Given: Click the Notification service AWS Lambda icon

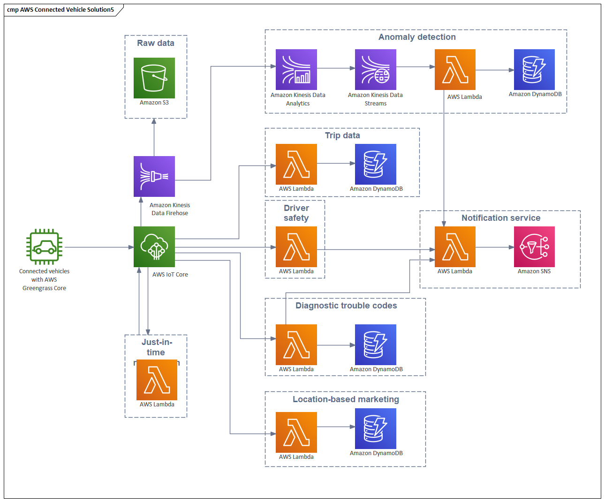Looking at the screenshot, I should [x=455, y=247].
